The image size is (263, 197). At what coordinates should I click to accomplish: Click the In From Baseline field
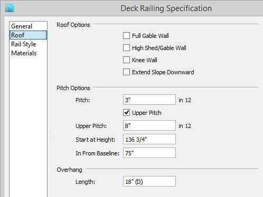tap(149, 153)
